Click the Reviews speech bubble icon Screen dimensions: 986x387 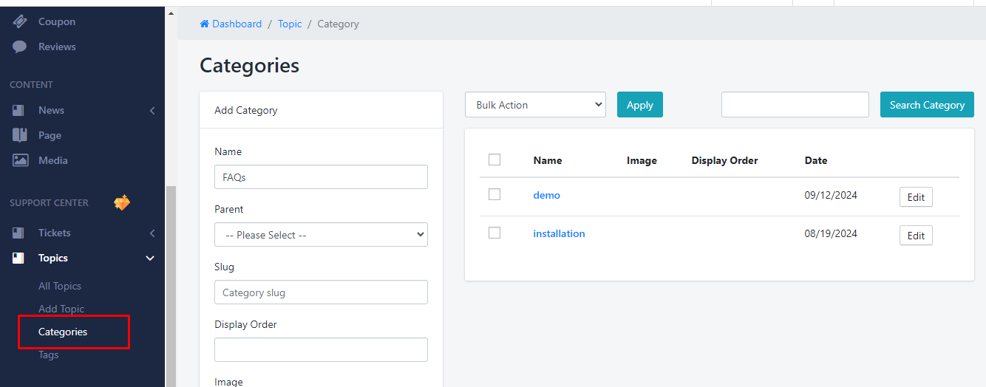(x=20, y=47)
